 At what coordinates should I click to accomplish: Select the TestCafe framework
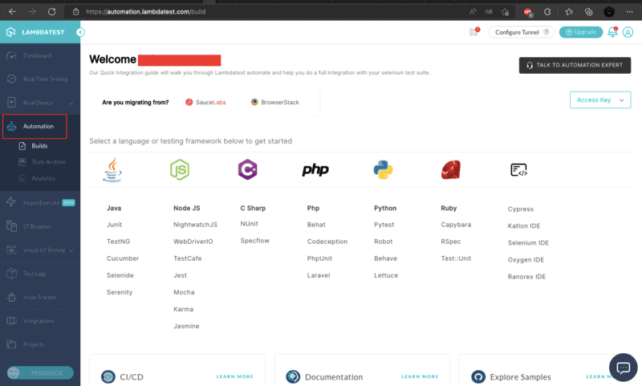(x=188, y=258)
